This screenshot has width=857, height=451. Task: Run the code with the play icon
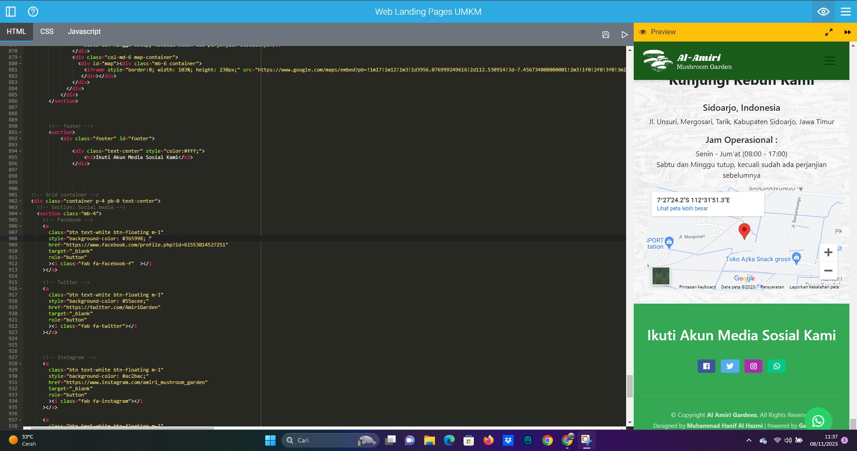pos(624,34)
